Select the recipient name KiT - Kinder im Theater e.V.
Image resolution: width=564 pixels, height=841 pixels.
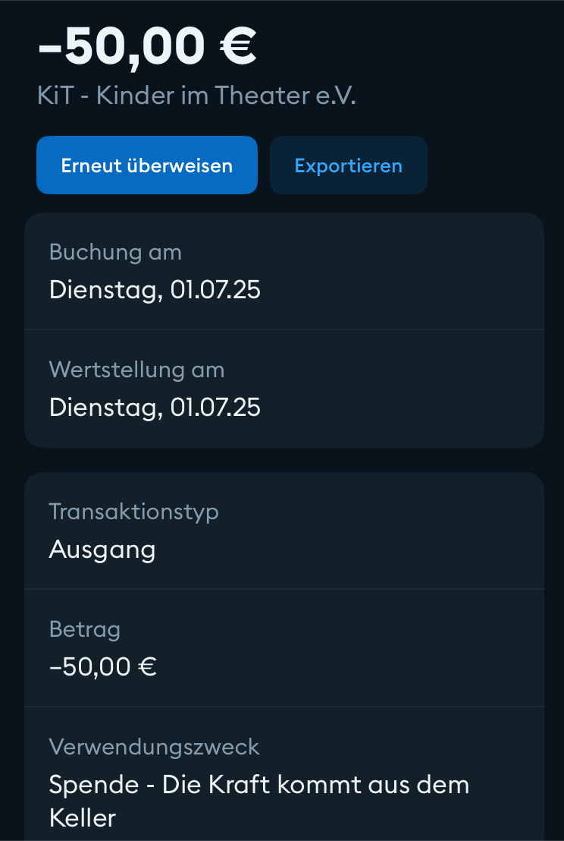click(196, 96)
